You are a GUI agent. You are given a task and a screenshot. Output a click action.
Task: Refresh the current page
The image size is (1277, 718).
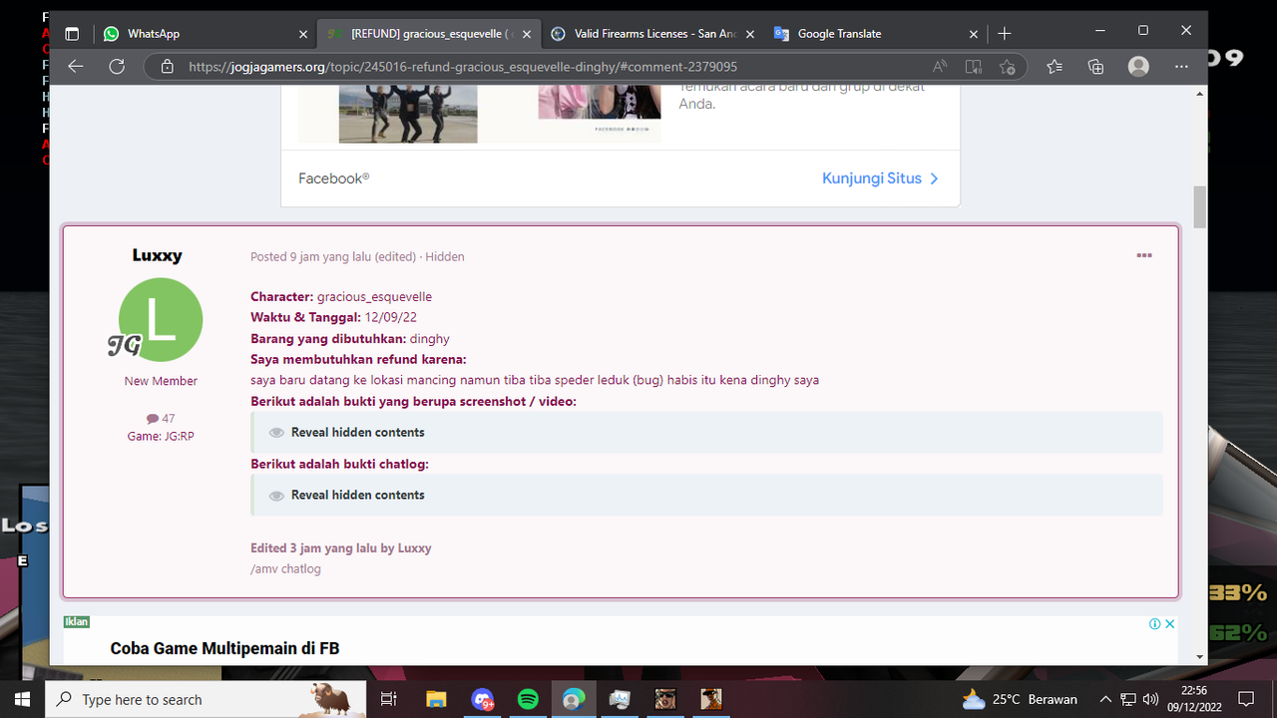pyautogui.click(x=117, y=67)
